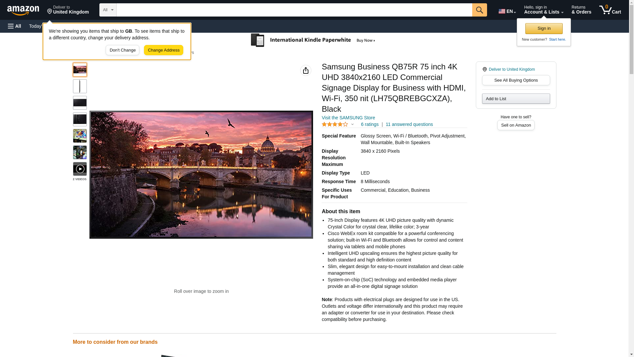Open the shopping cart icon
The height and width of the screenshot is (357, 634).
point(610,10)
